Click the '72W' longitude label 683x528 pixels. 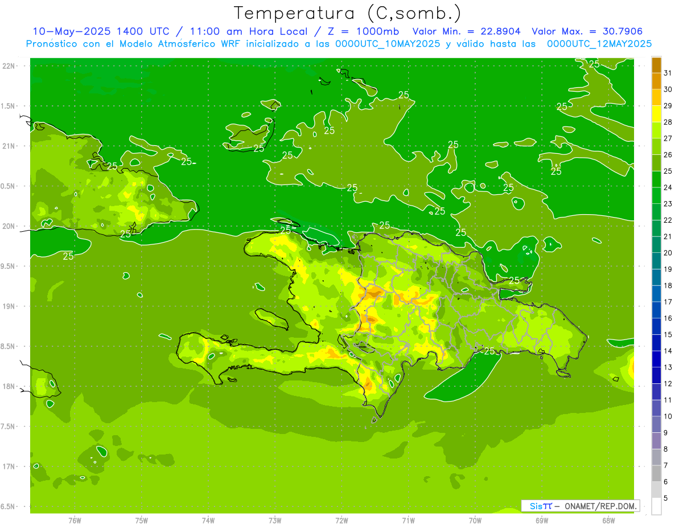341,521
